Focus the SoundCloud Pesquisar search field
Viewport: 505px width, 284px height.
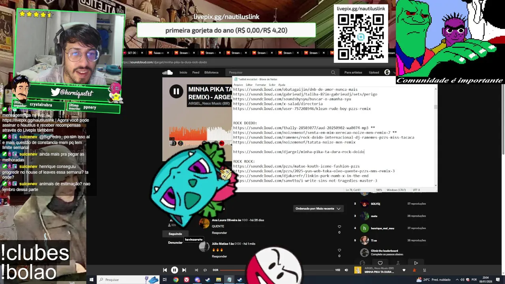coord(282,73)
